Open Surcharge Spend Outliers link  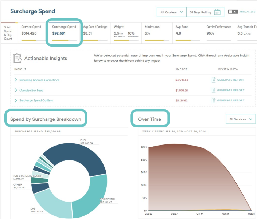tap(36, 100)
